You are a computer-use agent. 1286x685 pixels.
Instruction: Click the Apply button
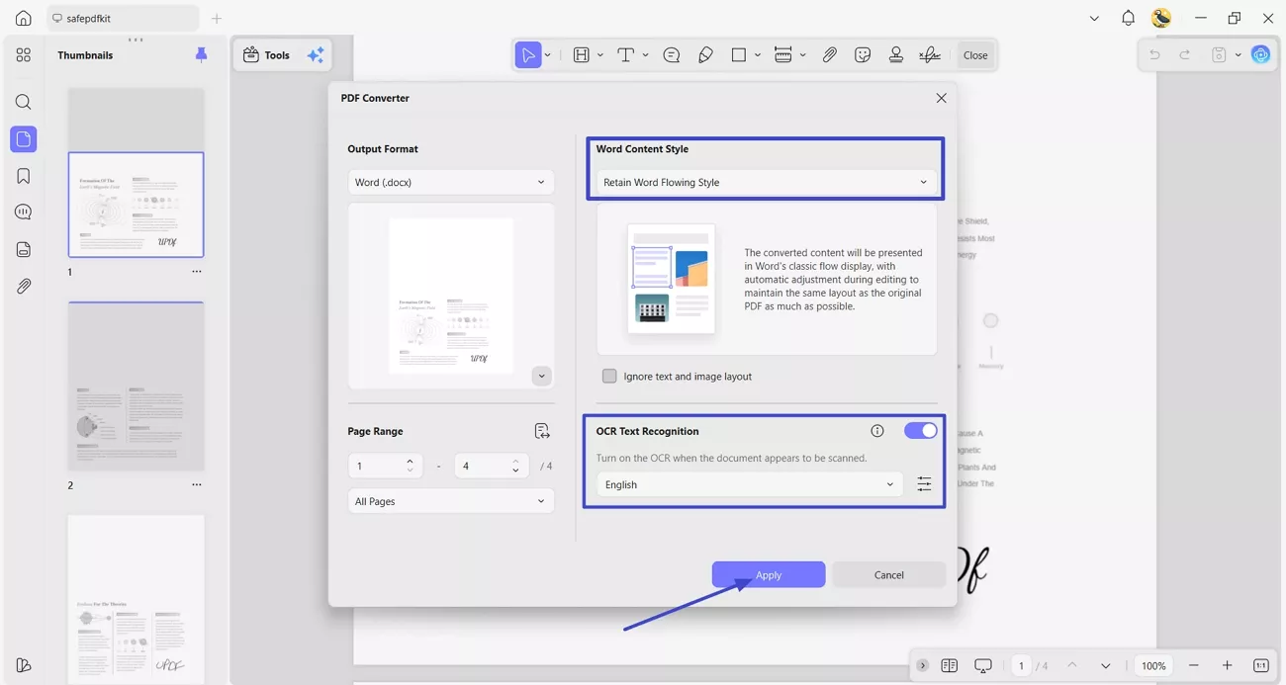pyautogui.click(x=769, y=575)
